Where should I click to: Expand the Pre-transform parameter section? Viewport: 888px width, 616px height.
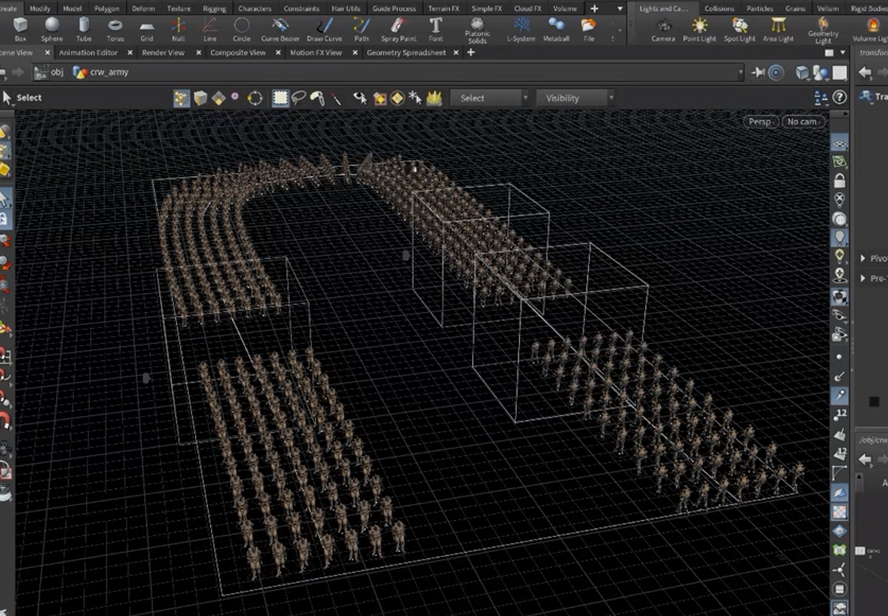point(863,278)
